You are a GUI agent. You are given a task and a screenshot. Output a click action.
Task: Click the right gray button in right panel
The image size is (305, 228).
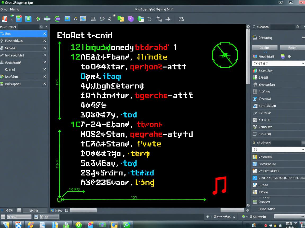tap(292, 48)
